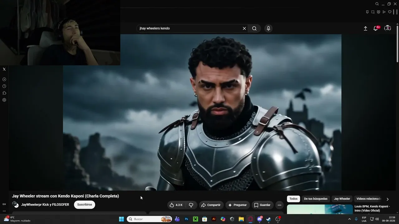
Task: Open Adobe Illustrator from the taskbar
Action: click(214, 219)
